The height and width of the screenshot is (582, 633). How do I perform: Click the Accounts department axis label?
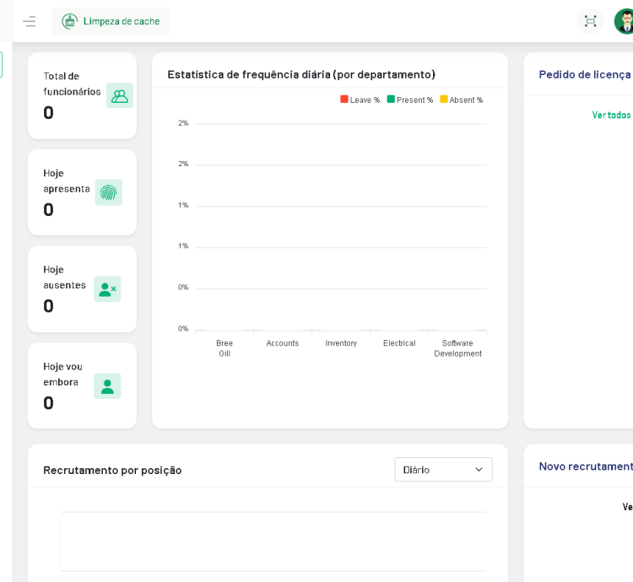283,343
